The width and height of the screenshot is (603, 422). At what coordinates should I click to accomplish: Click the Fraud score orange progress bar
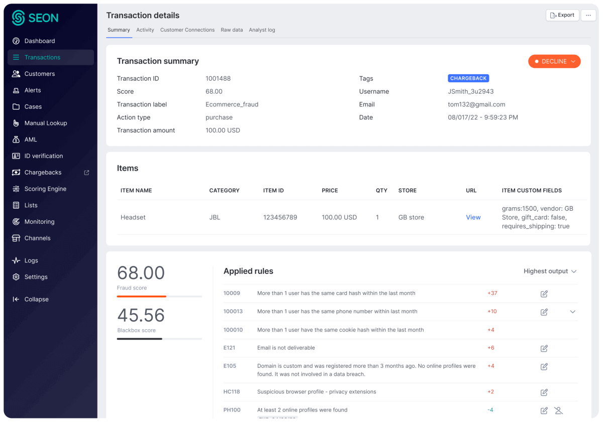click(x=142, y=297)
